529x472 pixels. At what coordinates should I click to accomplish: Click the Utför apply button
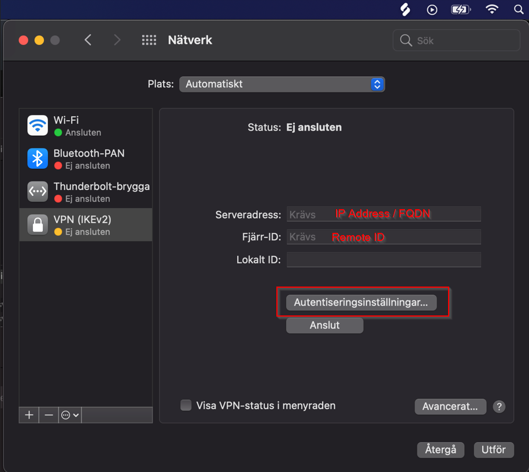point(493,449)
